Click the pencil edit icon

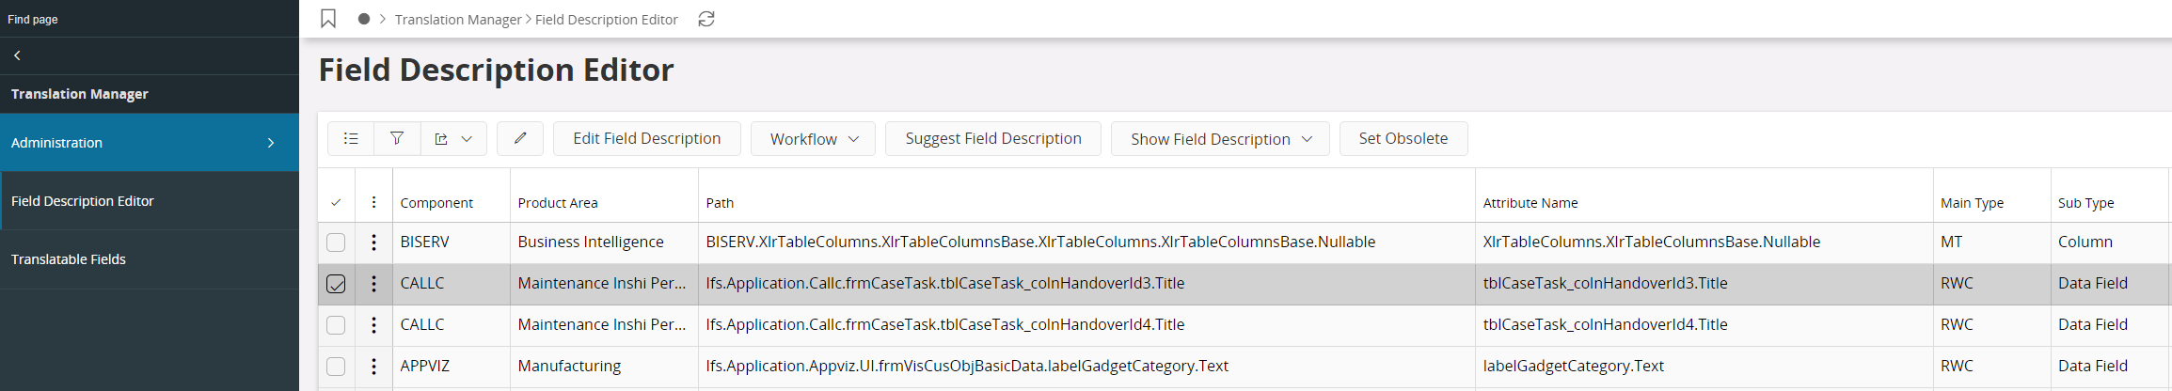click(x=520, y=138)
